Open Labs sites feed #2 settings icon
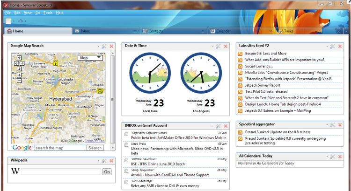Image resolution: width=351 pixels, height=191 pixels. 332,47
